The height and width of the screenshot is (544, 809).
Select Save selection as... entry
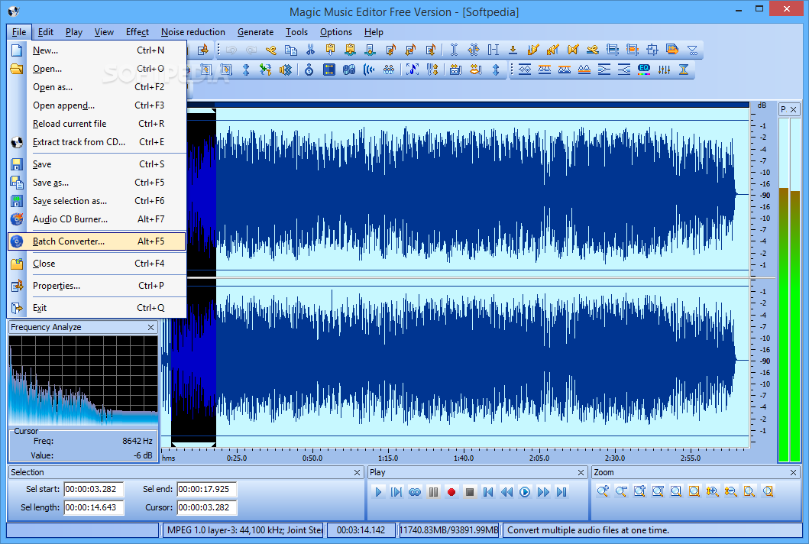pos(97,201)
